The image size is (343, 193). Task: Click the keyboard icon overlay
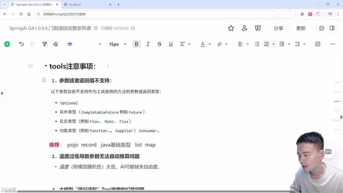point(328,152)
